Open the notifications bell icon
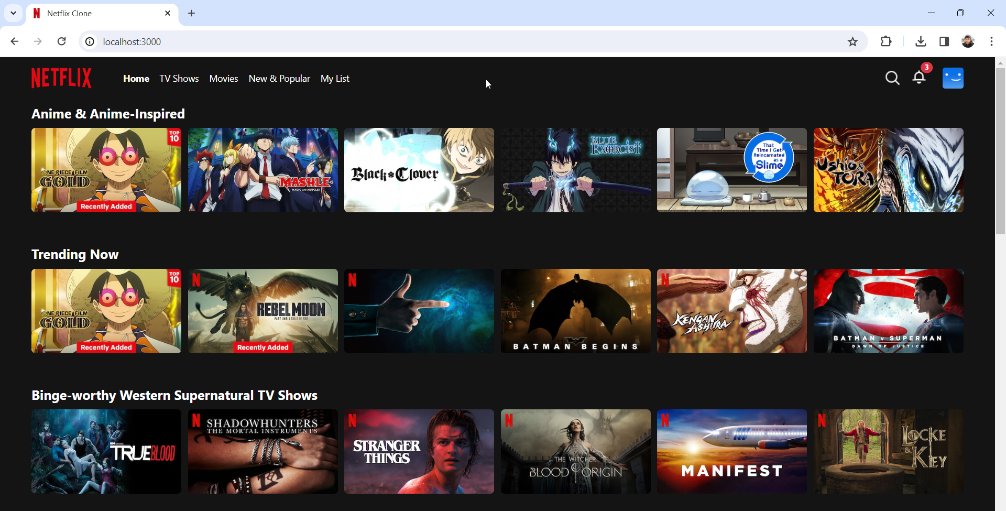This screenshot has height=511, width=1006. [919, 78]
